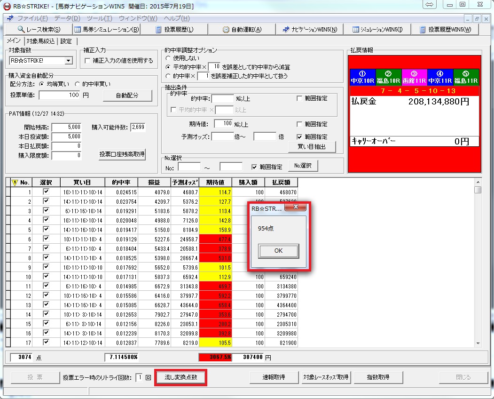This screenshot has height=399, width=494.
Task: Click the No. column warning icon header
Action: tap(15, 182)
